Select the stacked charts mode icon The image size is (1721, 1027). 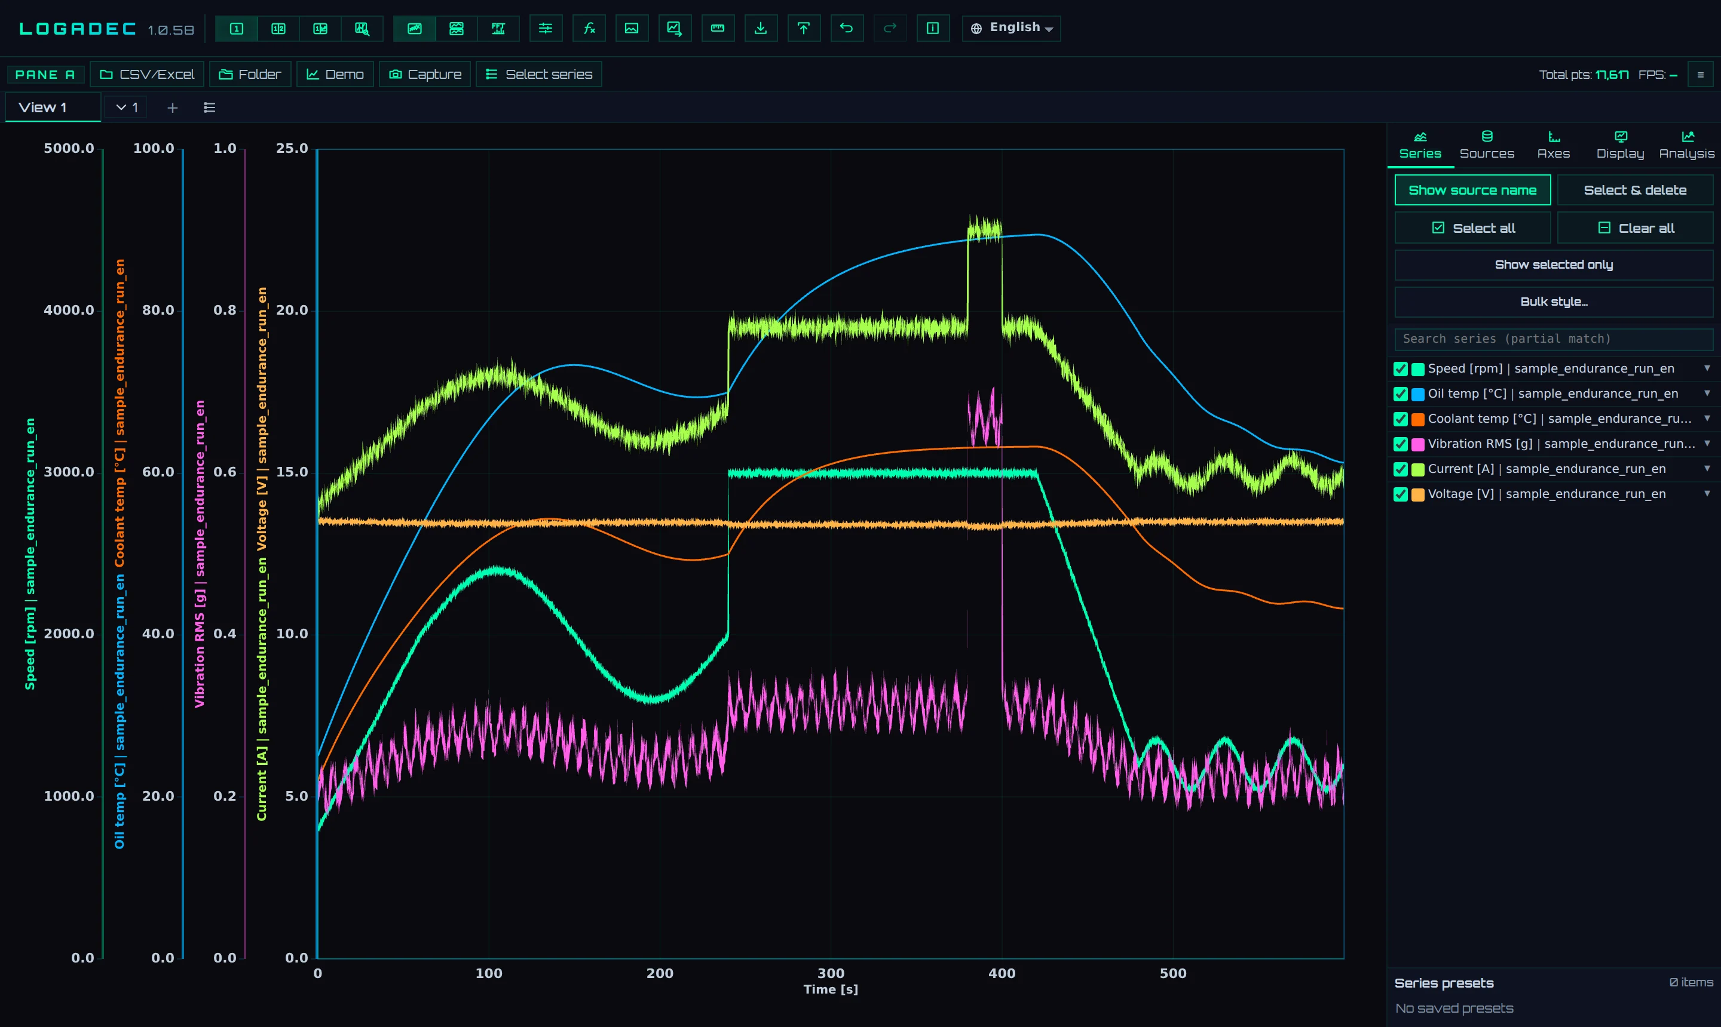(x=457, y=29)
